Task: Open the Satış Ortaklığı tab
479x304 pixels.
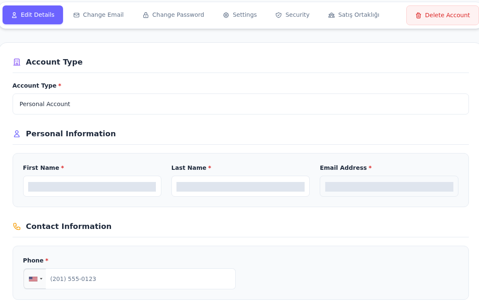Action: point(354,15)
